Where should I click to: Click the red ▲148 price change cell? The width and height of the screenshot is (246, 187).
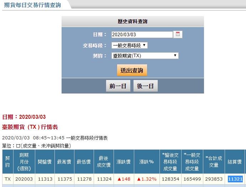124,179
